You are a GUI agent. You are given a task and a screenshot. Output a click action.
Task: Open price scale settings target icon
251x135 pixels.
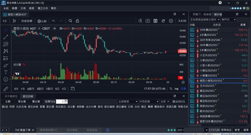pos(183,82)
